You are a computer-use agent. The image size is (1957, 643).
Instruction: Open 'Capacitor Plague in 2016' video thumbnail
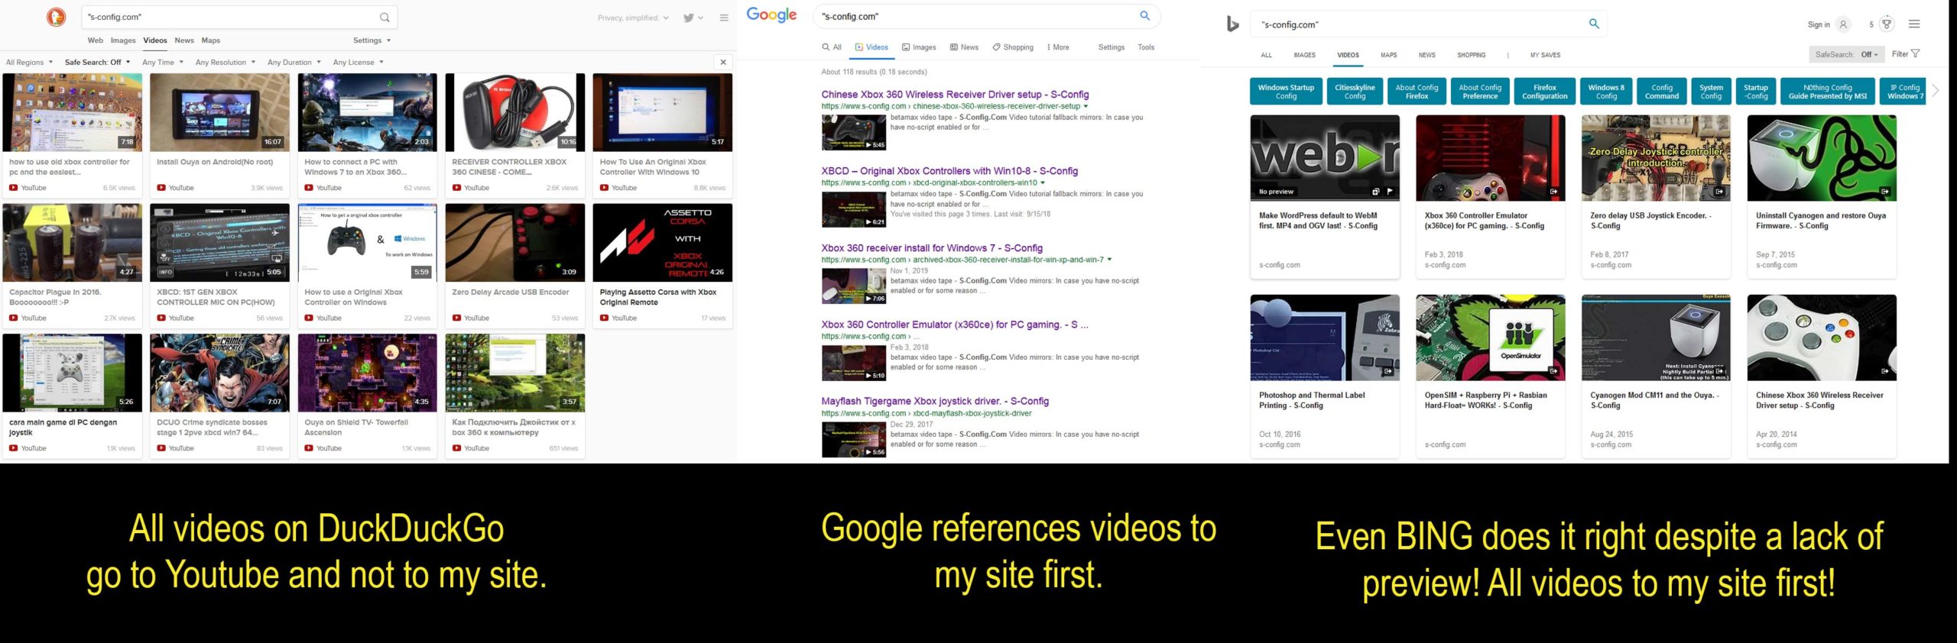(72, 243)
